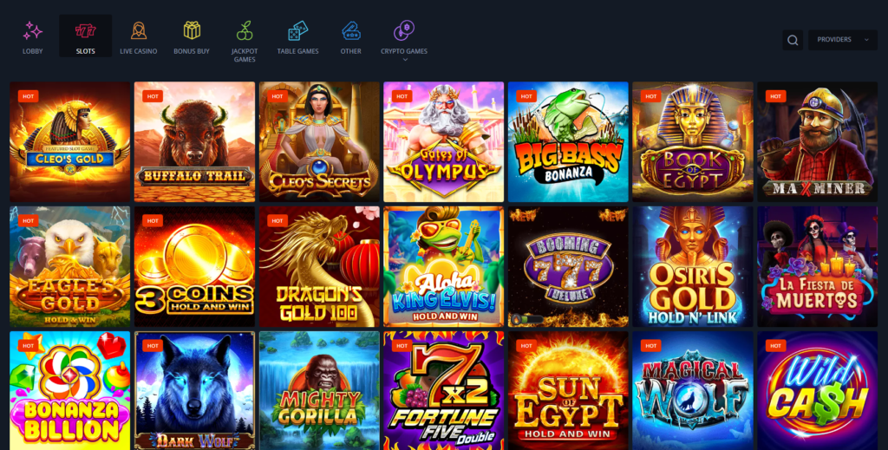This screenshot has height=450, width=888.
Task: Expand the Providers dropdown
Action: (x=843, y=40)
